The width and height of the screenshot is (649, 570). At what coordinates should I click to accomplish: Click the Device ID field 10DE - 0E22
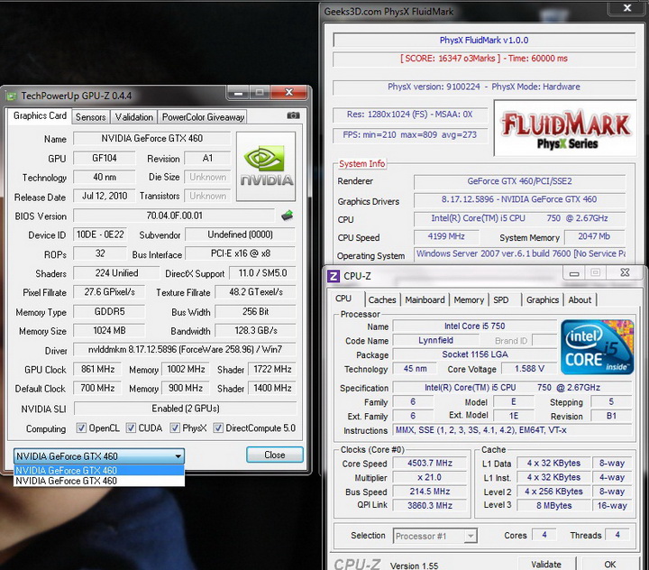(100, 234)
